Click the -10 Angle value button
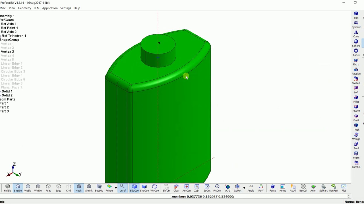 coord(251,188)
